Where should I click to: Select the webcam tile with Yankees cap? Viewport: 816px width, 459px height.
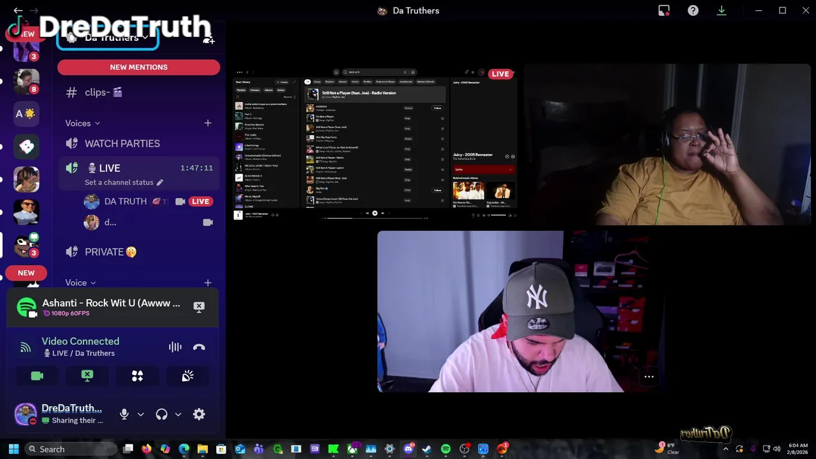coord(521,311)
